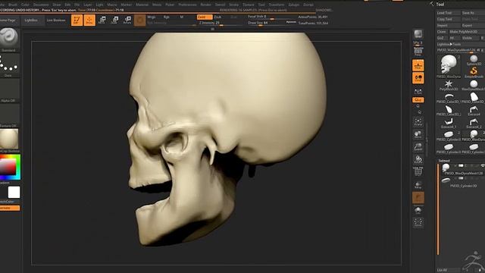Toggle the L.Sym icon
The height and width of the screenshot is (273, 485).
pyautogui.click(x=418, y=91)
